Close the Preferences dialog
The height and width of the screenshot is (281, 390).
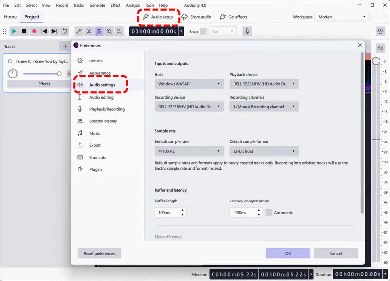point(360,45)
